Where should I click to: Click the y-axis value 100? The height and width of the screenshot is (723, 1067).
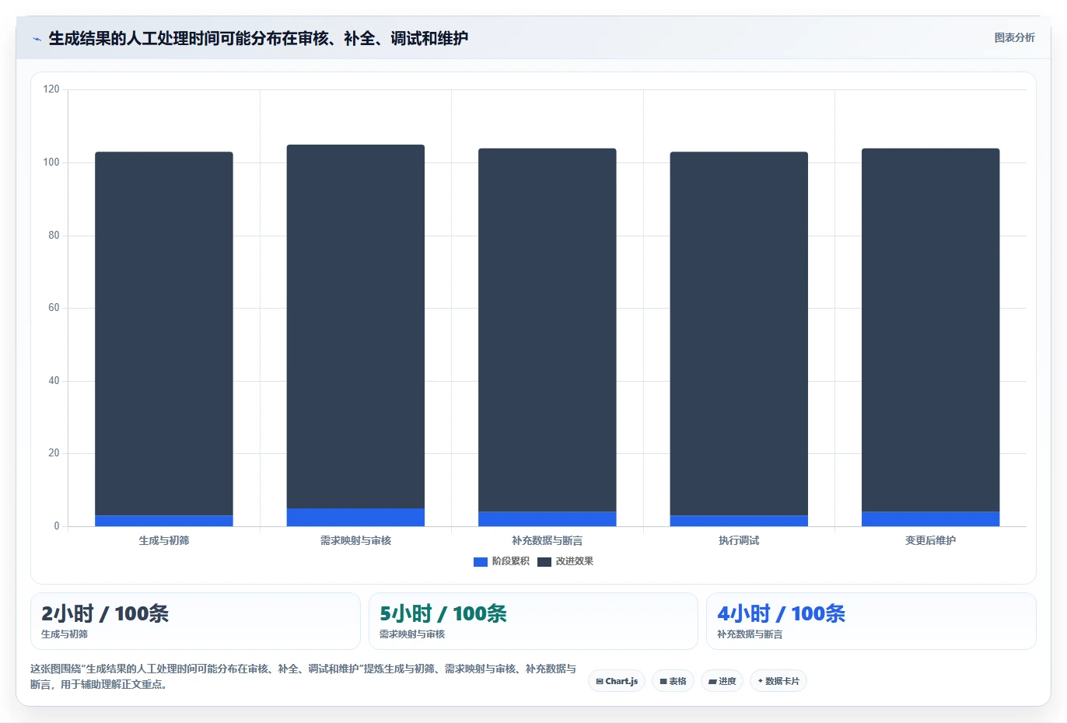(51, 162)
